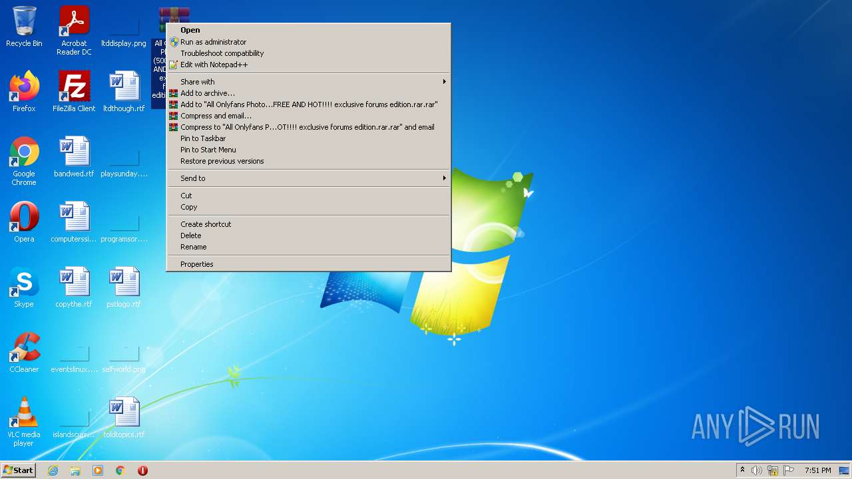852x479 pixels.
Task: Open Properties from the context menu
Action: 308,264
